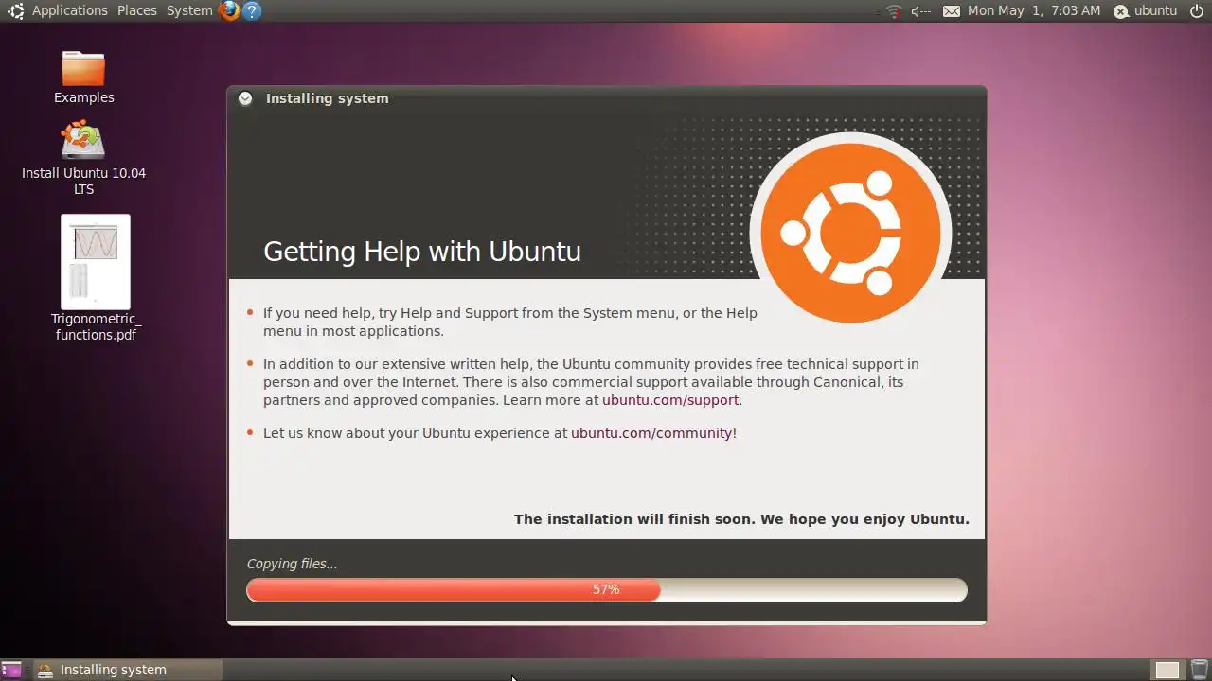Click the Getting Help with Ubuntu heading
Viewport: 1212px width, 681px height.
click(x=422, y=252)
